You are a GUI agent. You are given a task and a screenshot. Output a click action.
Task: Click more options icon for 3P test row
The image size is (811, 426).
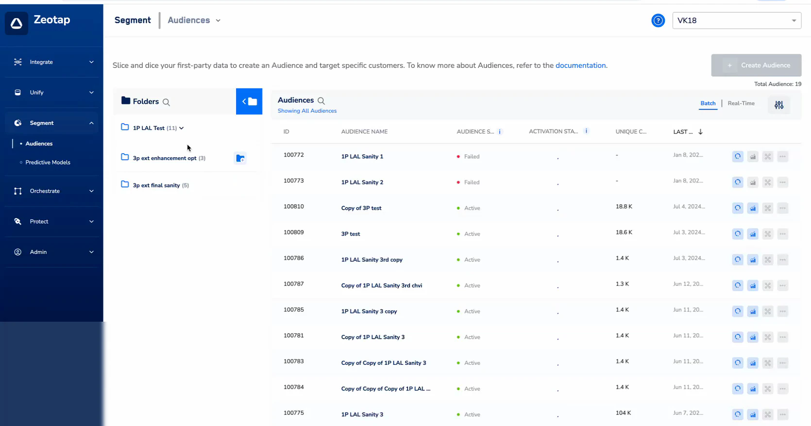coord(782,234)
